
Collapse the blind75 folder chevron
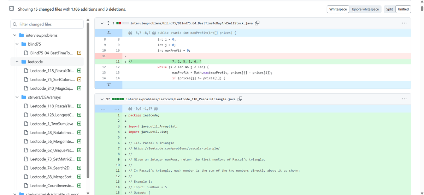pos(17,44)
